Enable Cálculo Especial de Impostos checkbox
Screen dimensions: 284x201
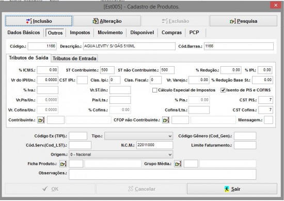point(155,90)
